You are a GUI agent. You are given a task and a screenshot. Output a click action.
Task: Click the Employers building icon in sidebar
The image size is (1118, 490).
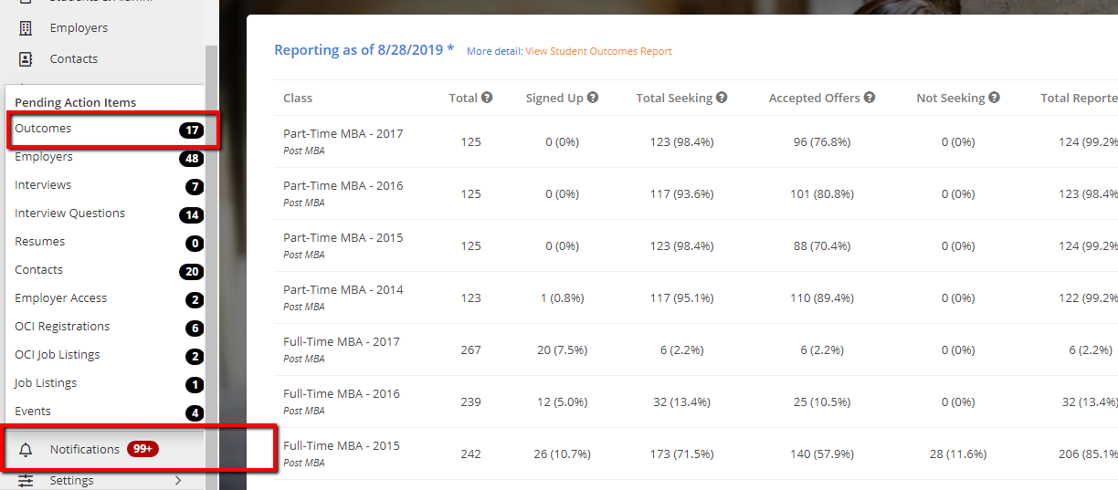[x=26, y=28]
